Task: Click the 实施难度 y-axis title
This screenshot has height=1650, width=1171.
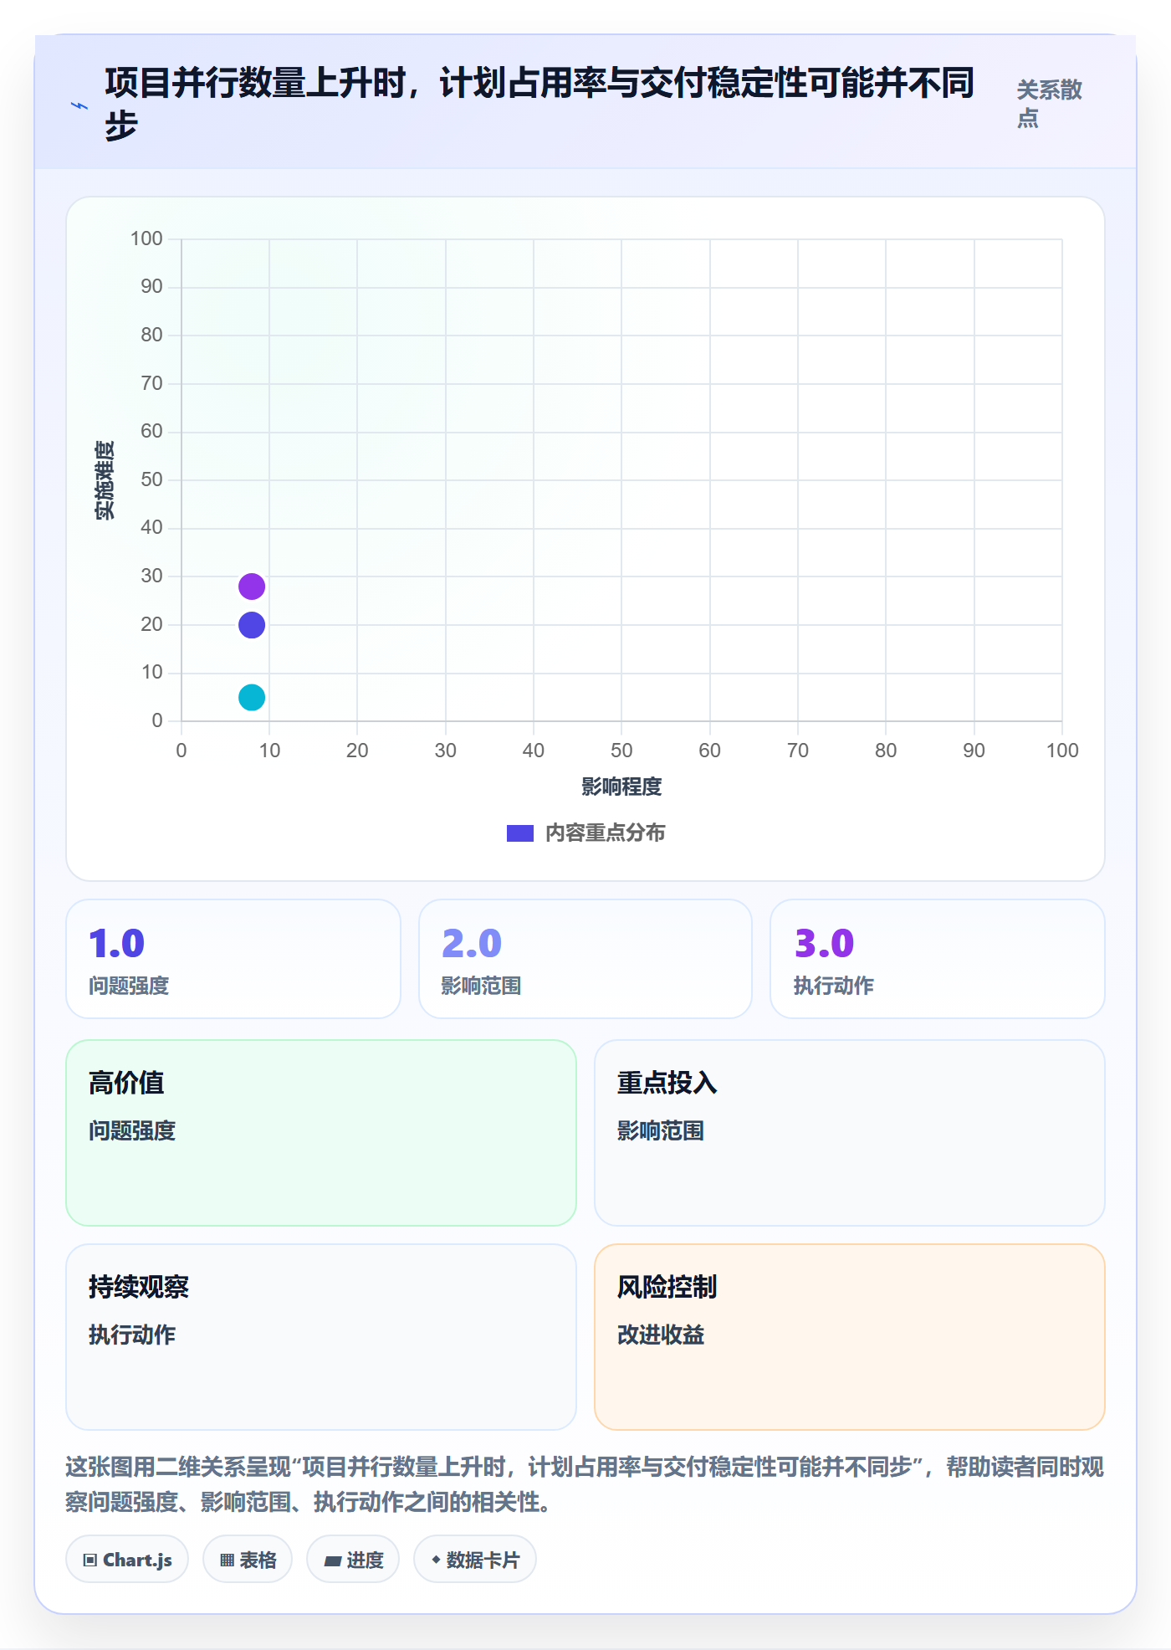Action: click(x=105, y=480)
